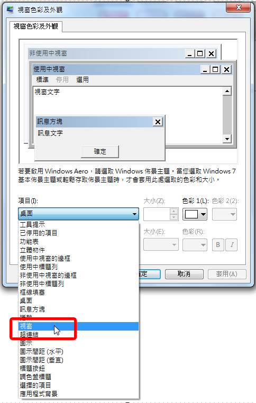The height and width of the screenshot is (403, 256).
Task: Click minimize icon on 非使用中視窗 preview
Action: point(190,54)
